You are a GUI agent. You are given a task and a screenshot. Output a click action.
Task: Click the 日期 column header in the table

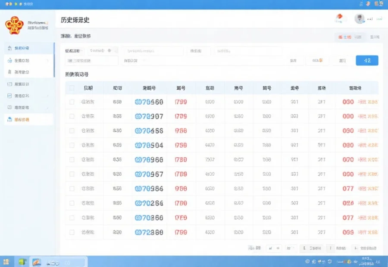[x=88, y=88]
